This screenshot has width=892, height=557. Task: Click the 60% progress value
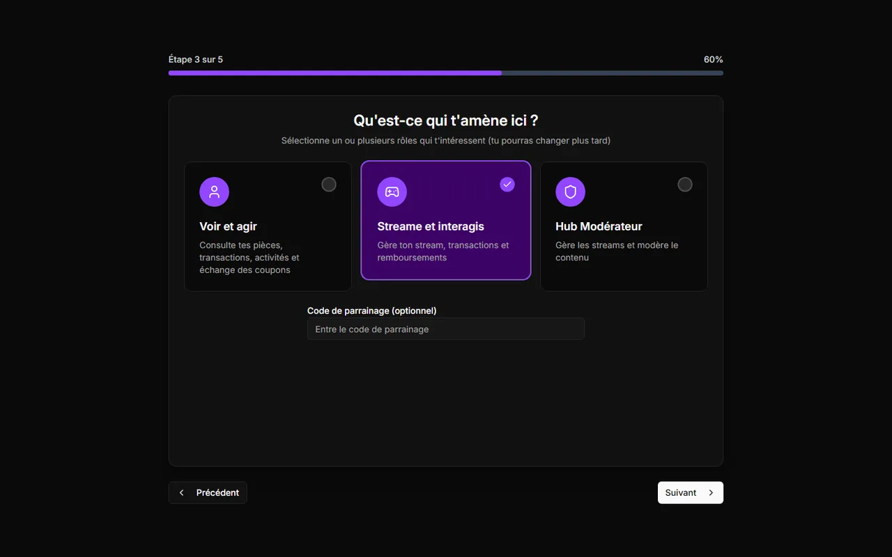coord(714,59)
